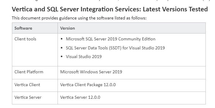Viewport: 215px width, 108px height.
Task: Click the 'Client tools' table cell
Action: pyautogui.click(x=35, y=50)
